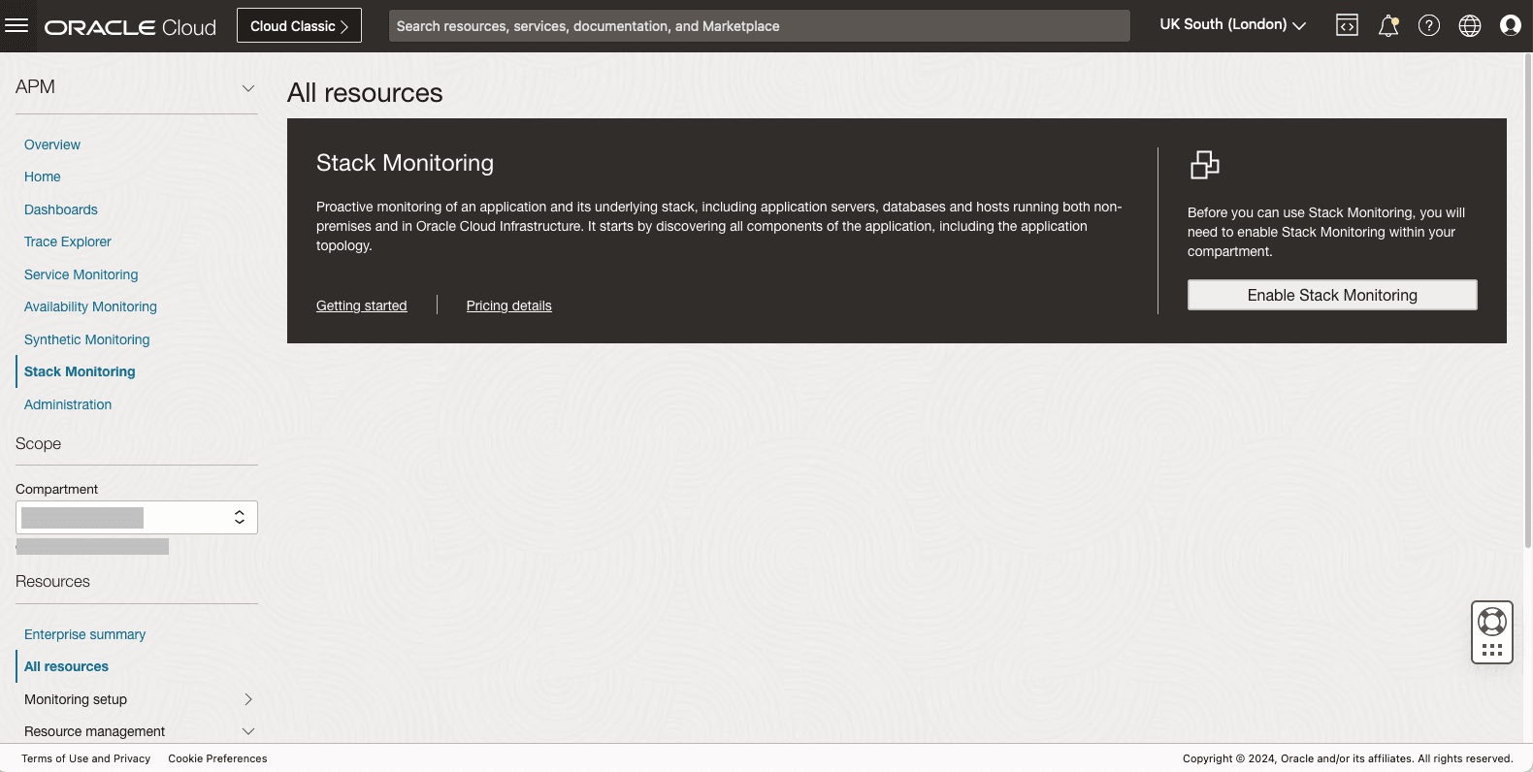Open the help question mark icon
The image size is (1533, 772).
(x=1429, y=26)
